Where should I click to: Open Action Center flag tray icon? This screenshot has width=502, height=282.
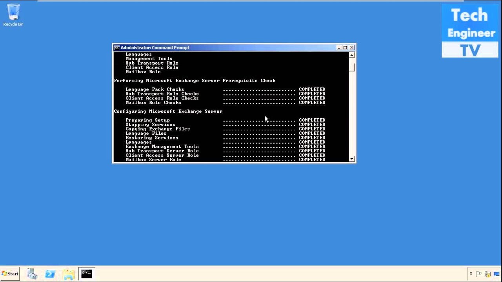[x=479, y=274]
